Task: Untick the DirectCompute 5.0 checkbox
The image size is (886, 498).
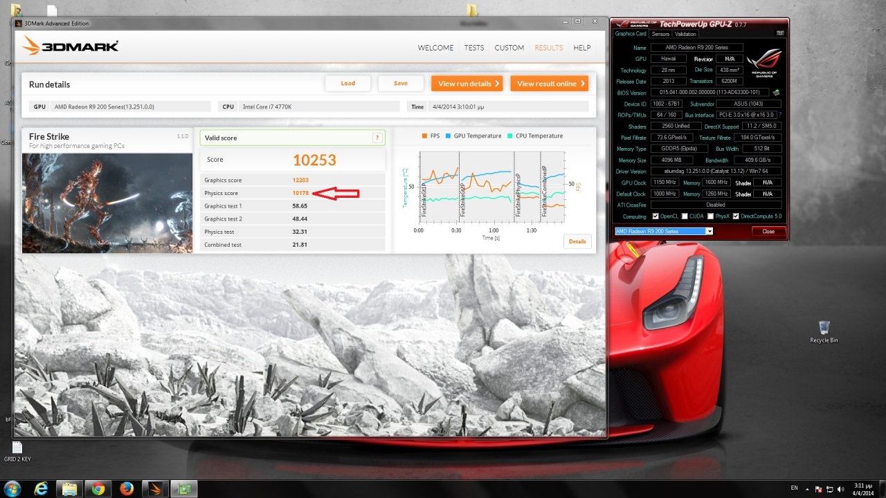Action: click(736, 216)
